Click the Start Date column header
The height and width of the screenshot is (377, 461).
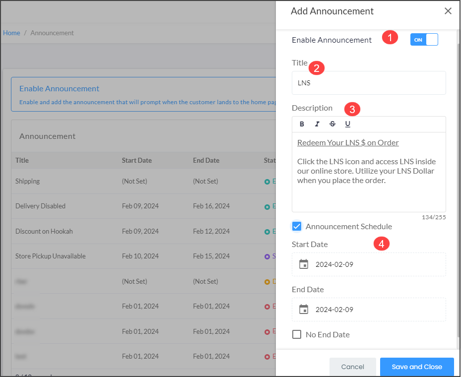tap(137, 160)
